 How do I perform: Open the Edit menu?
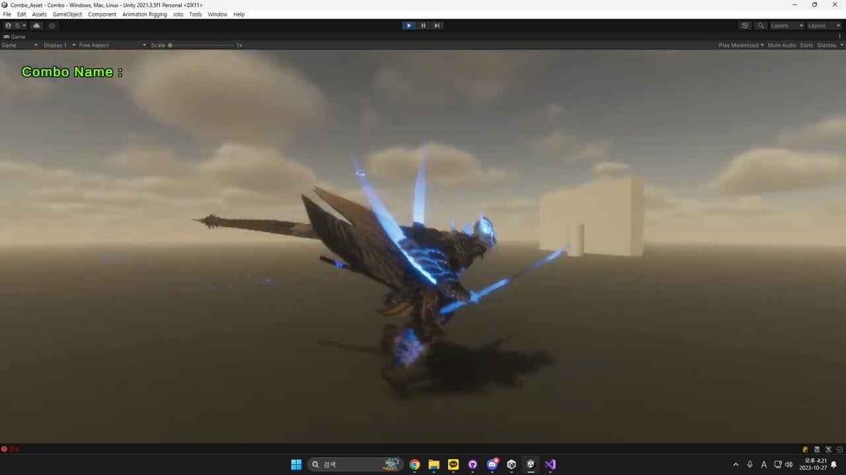coord(22,15)
